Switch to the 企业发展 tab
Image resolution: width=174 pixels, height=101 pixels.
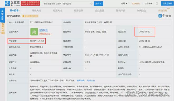coord(100,10)
